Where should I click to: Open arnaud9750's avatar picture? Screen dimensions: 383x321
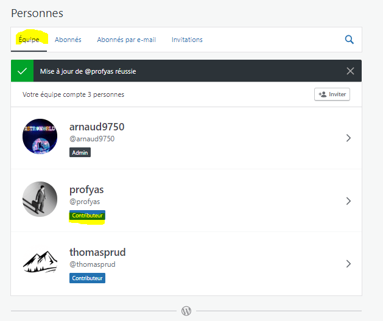point(40,136)
